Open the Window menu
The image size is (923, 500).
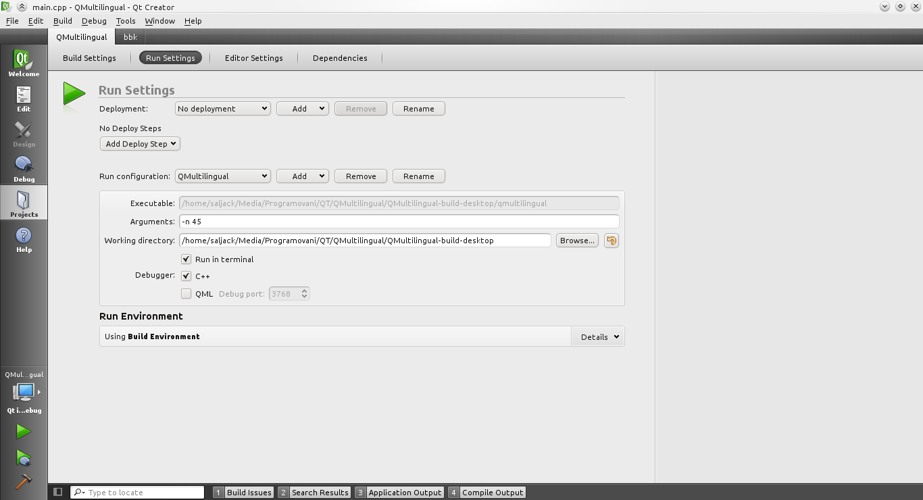coord(160,21)
